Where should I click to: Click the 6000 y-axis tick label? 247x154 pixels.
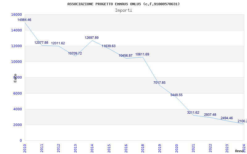point(18,94)
